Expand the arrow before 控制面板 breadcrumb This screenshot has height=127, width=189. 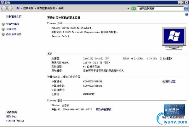[21, 8]
